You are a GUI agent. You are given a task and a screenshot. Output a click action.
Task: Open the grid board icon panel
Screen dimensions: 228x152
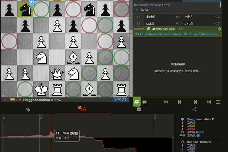point(139,109)
